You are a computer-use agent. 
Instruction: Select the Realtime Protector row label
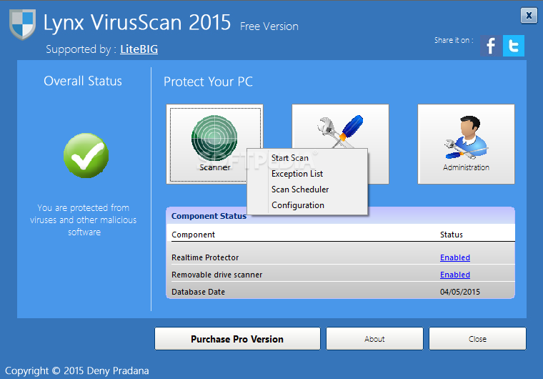click(x=205, y=257)
